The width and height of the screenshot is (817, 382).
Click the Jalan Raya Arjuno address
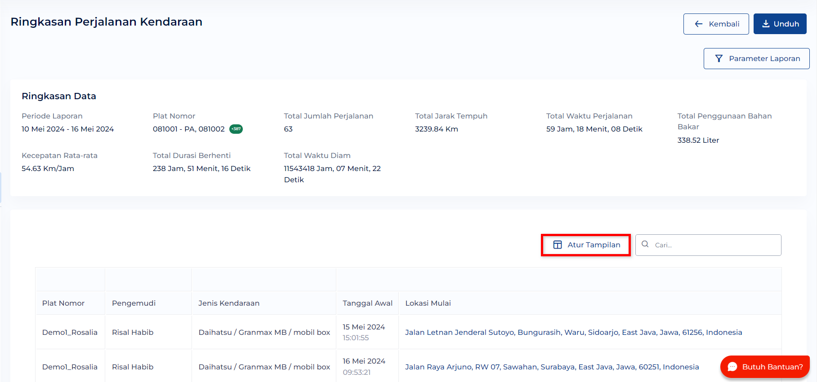click(x=552, y=367)
